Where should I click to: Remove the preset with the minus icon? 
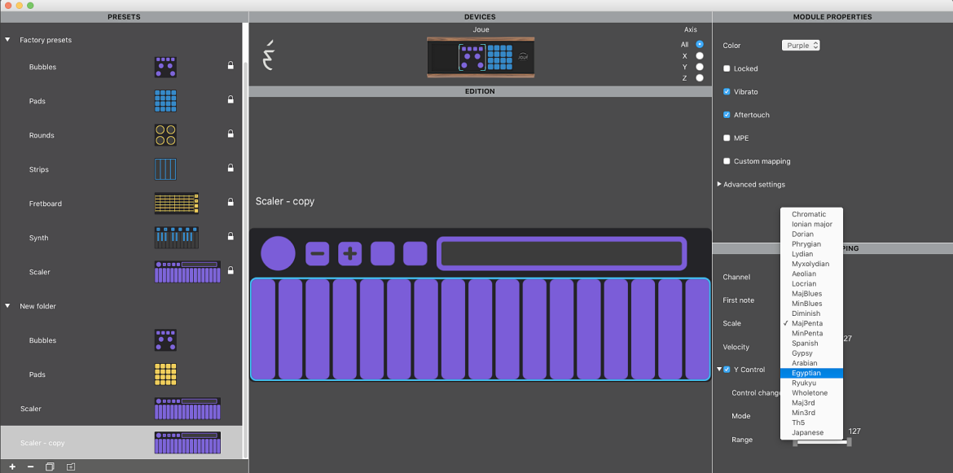31,466
